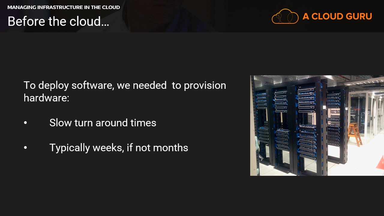The width and height of the screenshot is (384, 216).
Task: Click the word 'provision' in the slide text
Action: click(x=205, y=85)
